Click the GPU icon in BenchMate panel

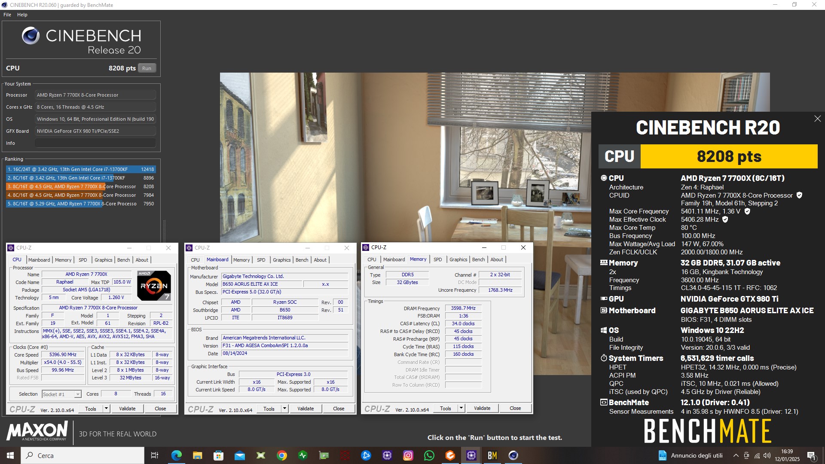[604, 299]
